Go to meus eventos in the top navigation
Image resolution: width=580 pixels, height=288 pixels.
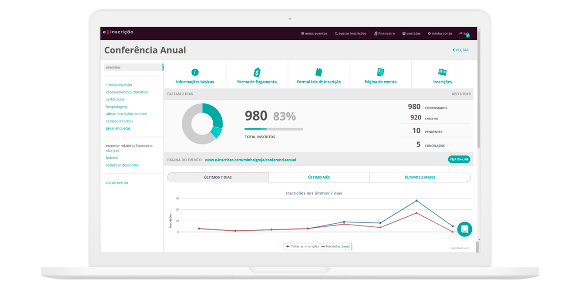[314, 33]
